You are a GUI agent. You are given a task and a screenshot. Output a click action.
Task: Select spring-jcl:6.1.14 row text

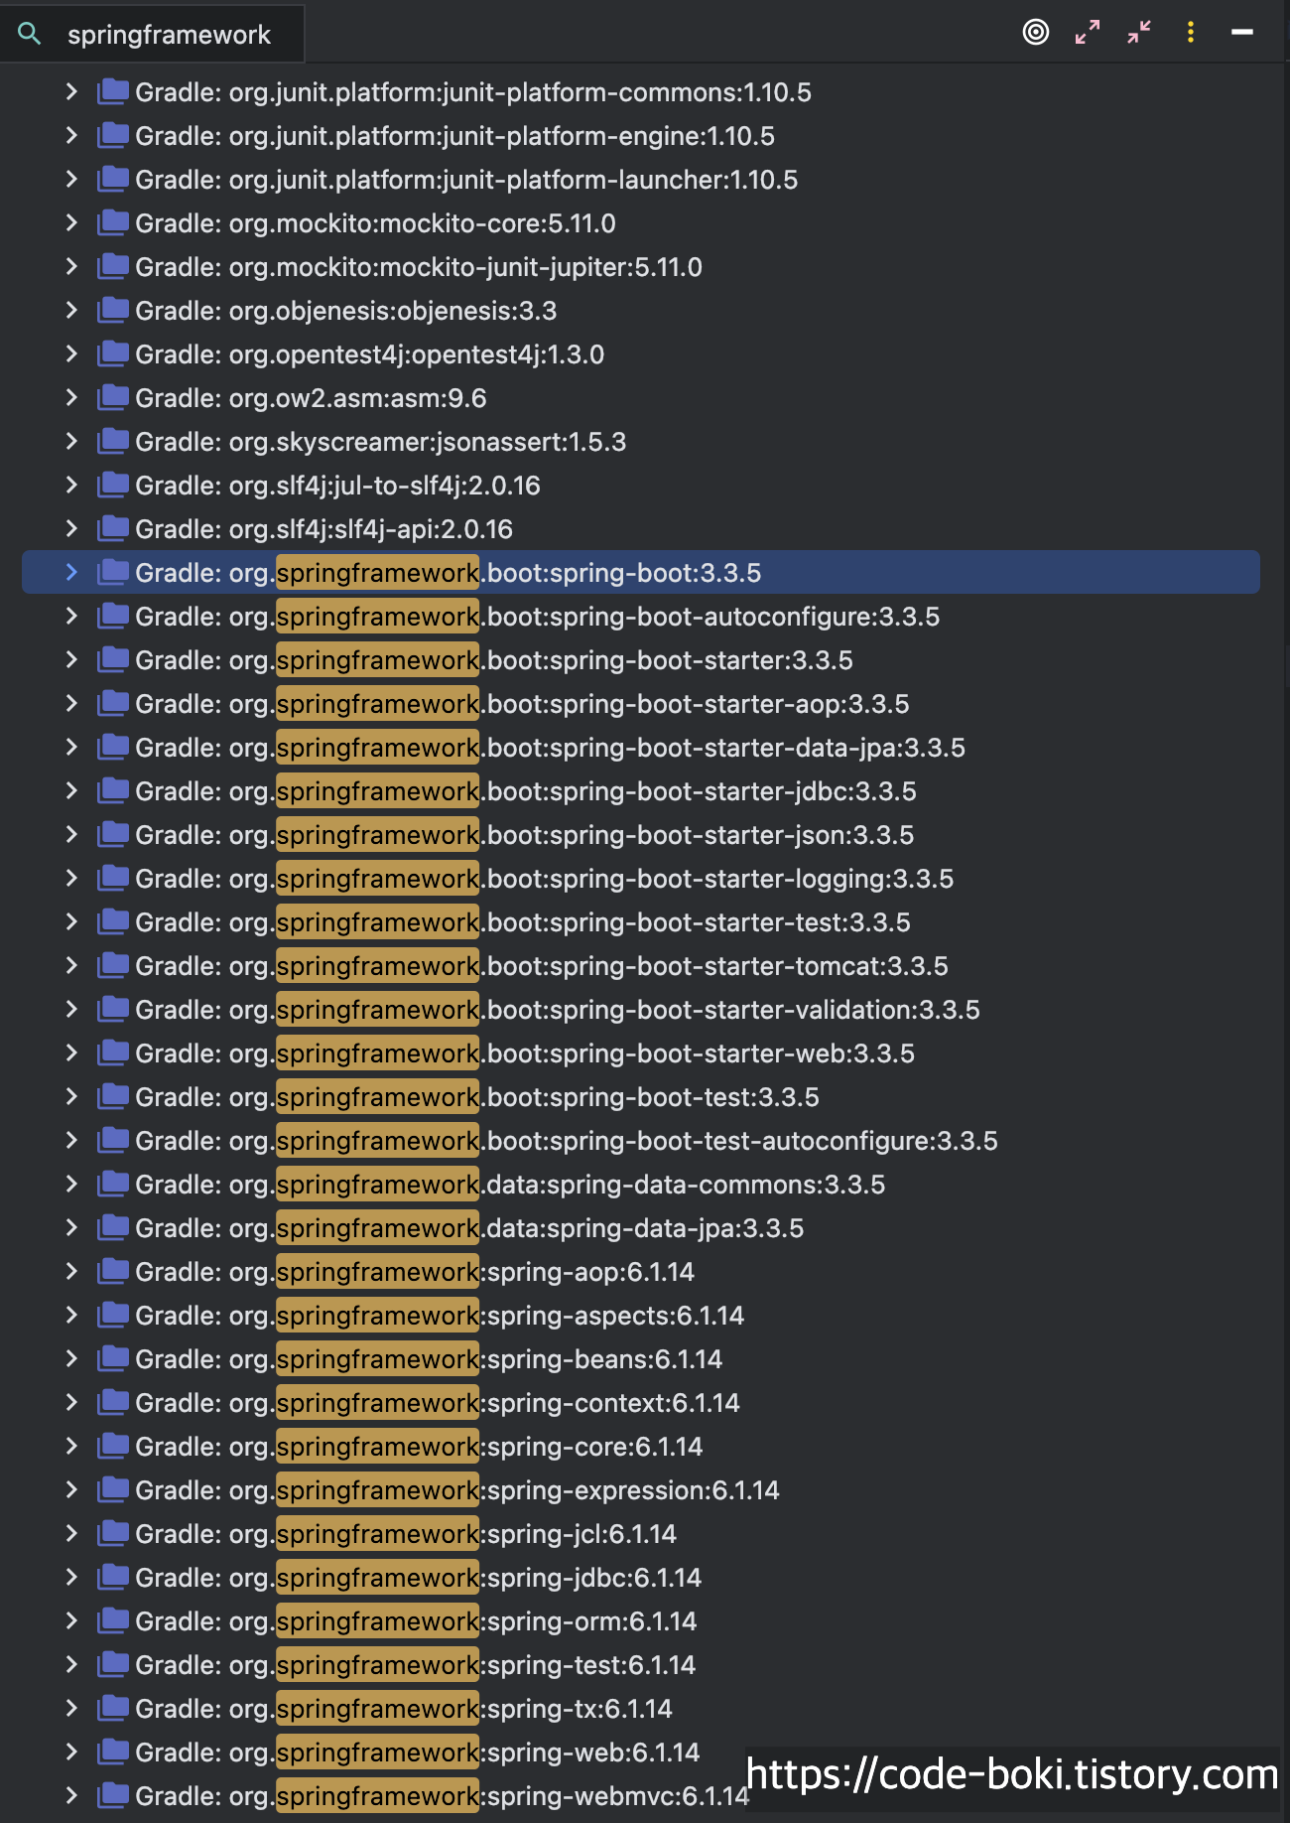tap(406, 1534)
